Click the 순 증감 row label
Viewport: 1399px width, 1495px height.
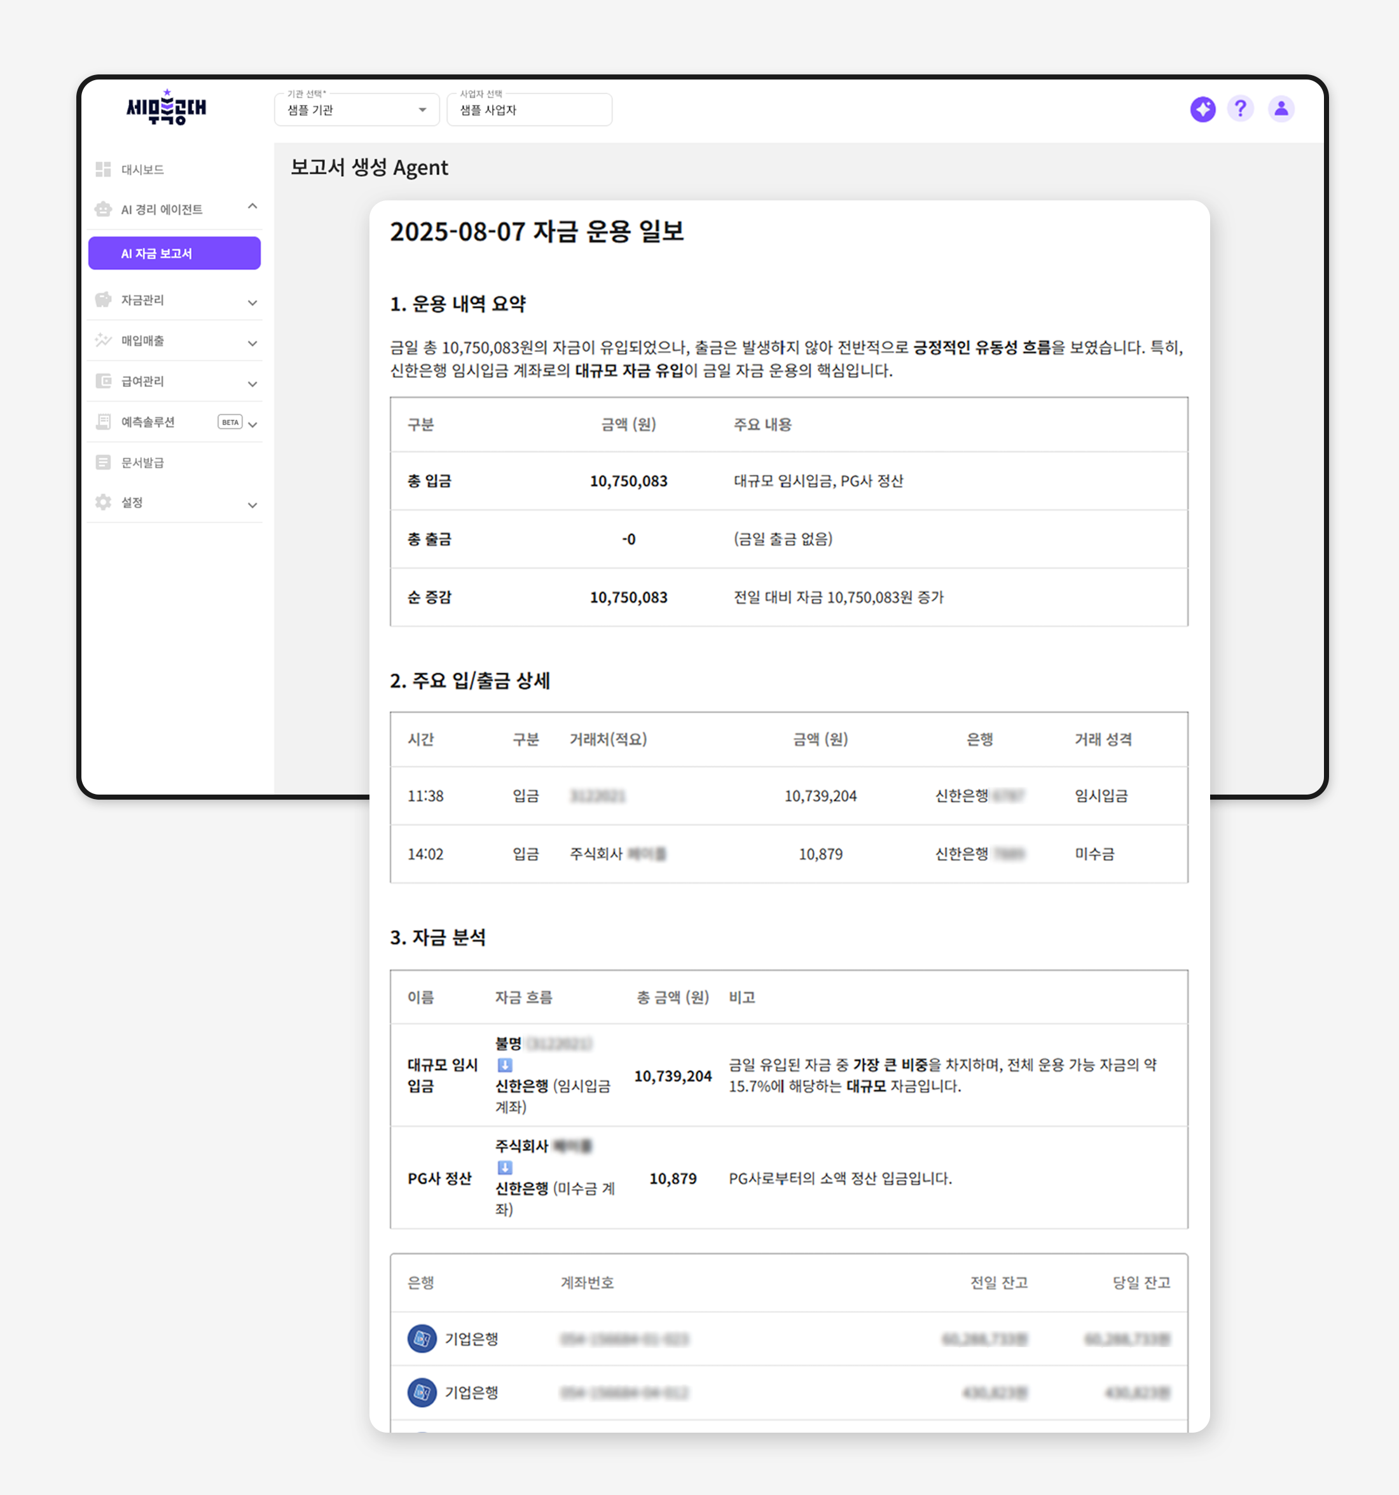pos(429,597)
